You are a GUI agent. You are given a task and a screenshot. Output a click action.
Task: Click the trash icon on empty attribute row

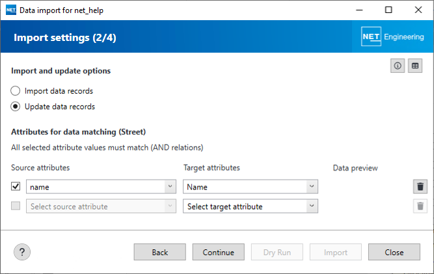point(420,206)
